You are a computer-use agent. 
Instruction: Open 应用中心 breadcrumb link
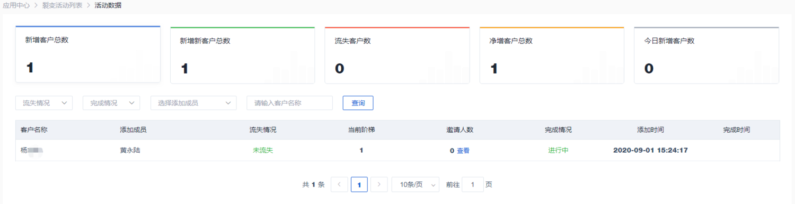[x=16, y=5]
